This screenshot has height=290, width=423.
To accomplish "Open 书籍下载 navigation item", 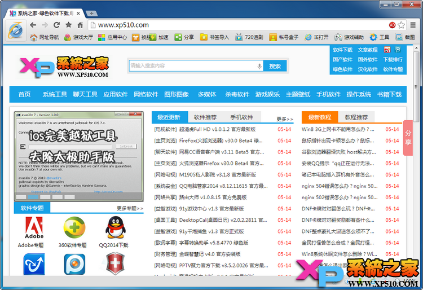I will point(389,94).
